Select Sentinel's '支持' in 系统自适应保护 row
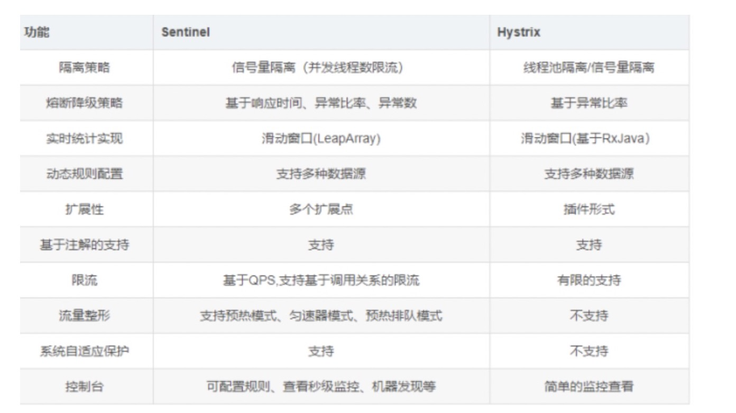 [321, 351]
